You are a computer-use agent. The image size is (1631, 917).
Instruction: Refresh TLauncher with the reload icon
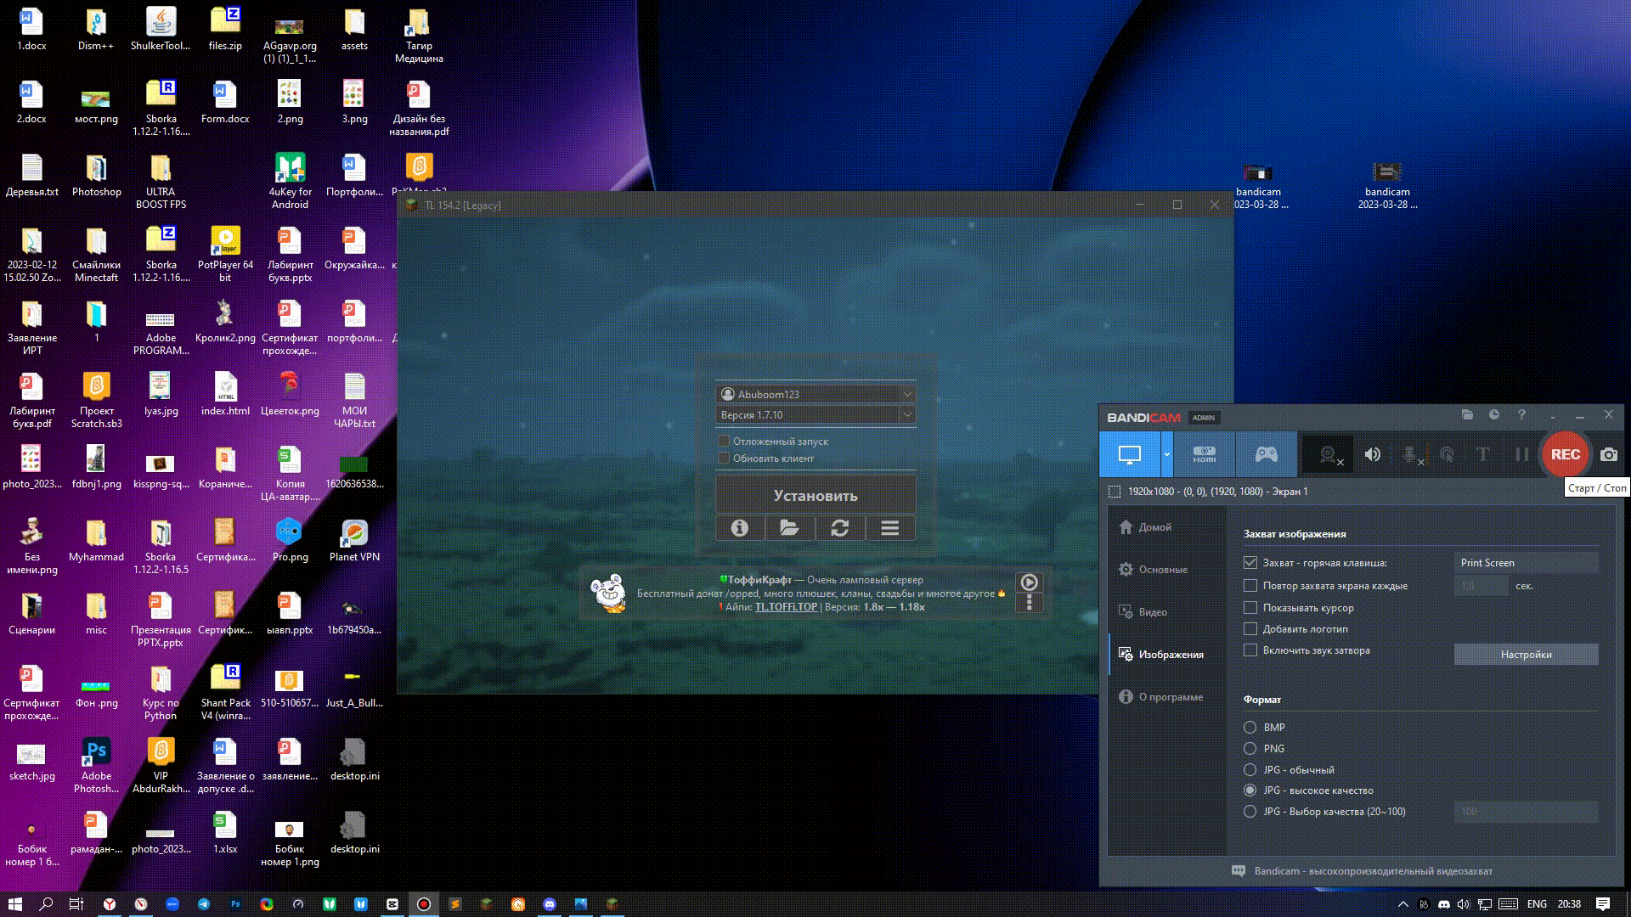pos(839,528)
